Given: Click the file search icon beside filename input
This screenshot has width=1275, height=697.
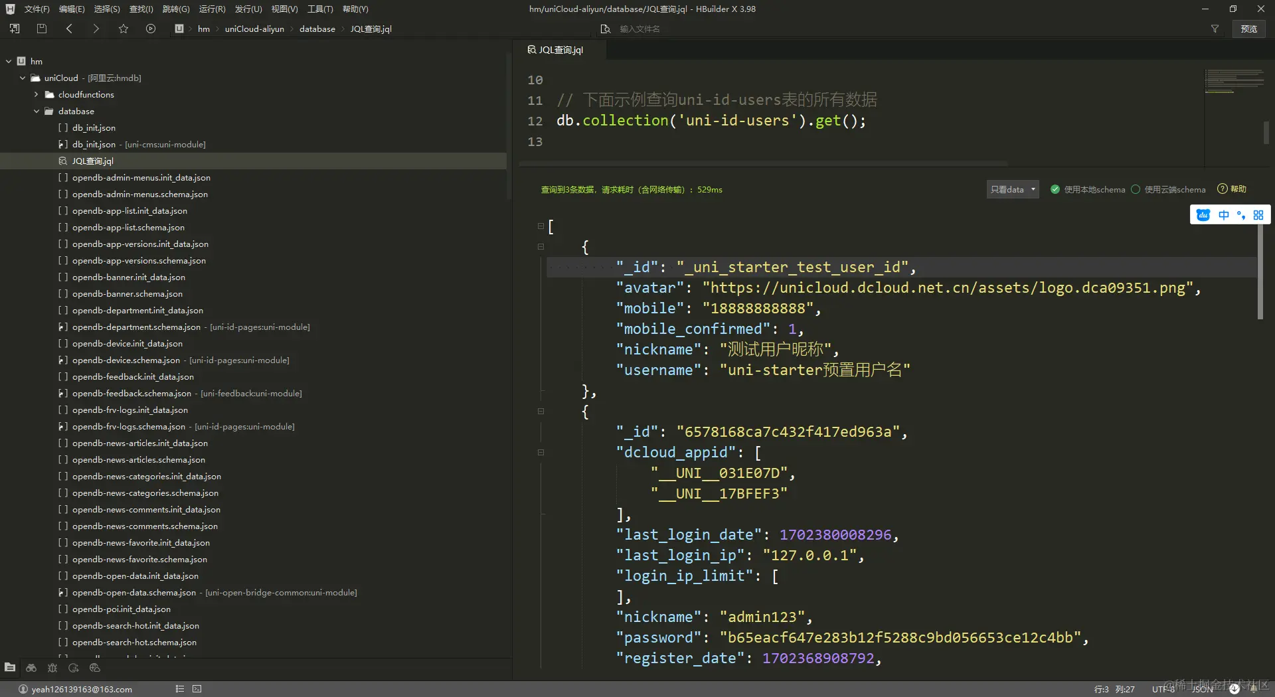Looking at the screenshot, I should coord(605,29).
